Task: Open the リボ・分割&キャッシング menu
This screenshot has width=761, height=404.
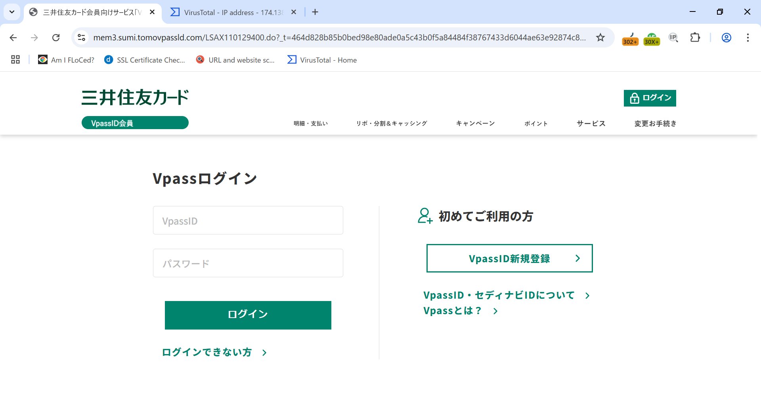Action: point(392,124)
